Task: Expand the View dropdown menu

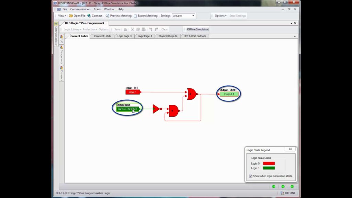Action: (62, 16)
